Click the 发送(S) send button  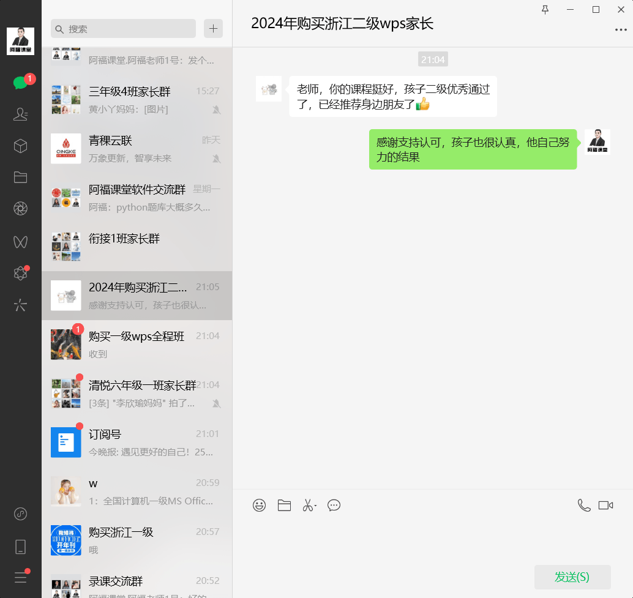572,577
